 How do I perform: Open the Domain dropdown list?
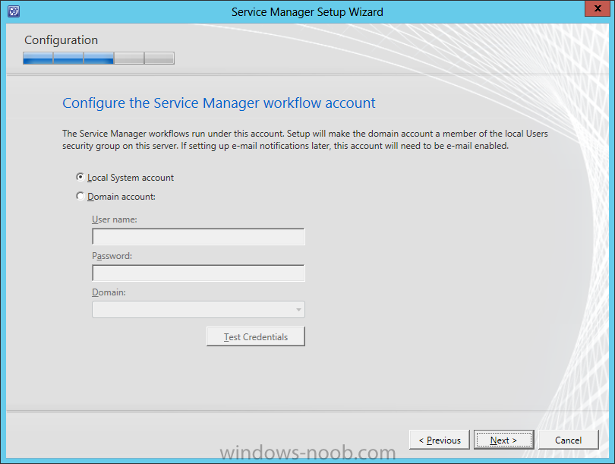198,310
